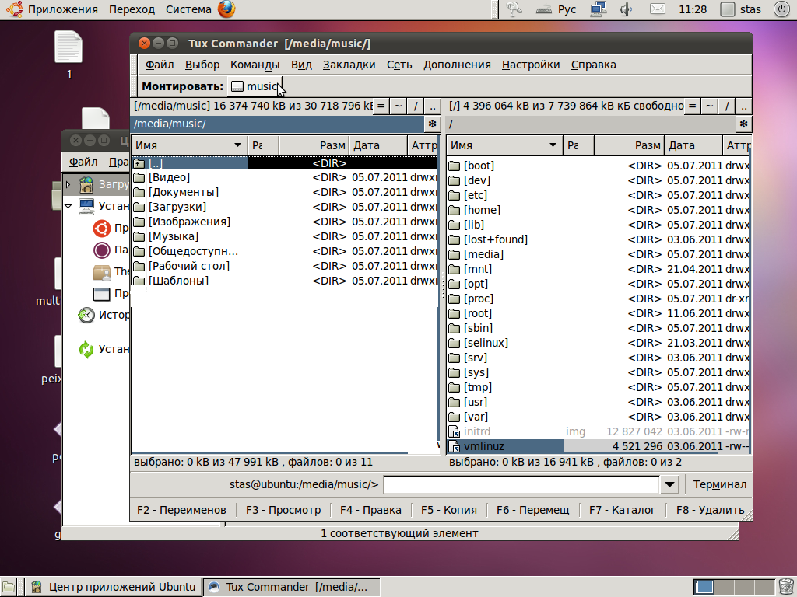This screenshot has height=597, width=797.
Task: Open desktop file named 1
Action: [68, 55]
